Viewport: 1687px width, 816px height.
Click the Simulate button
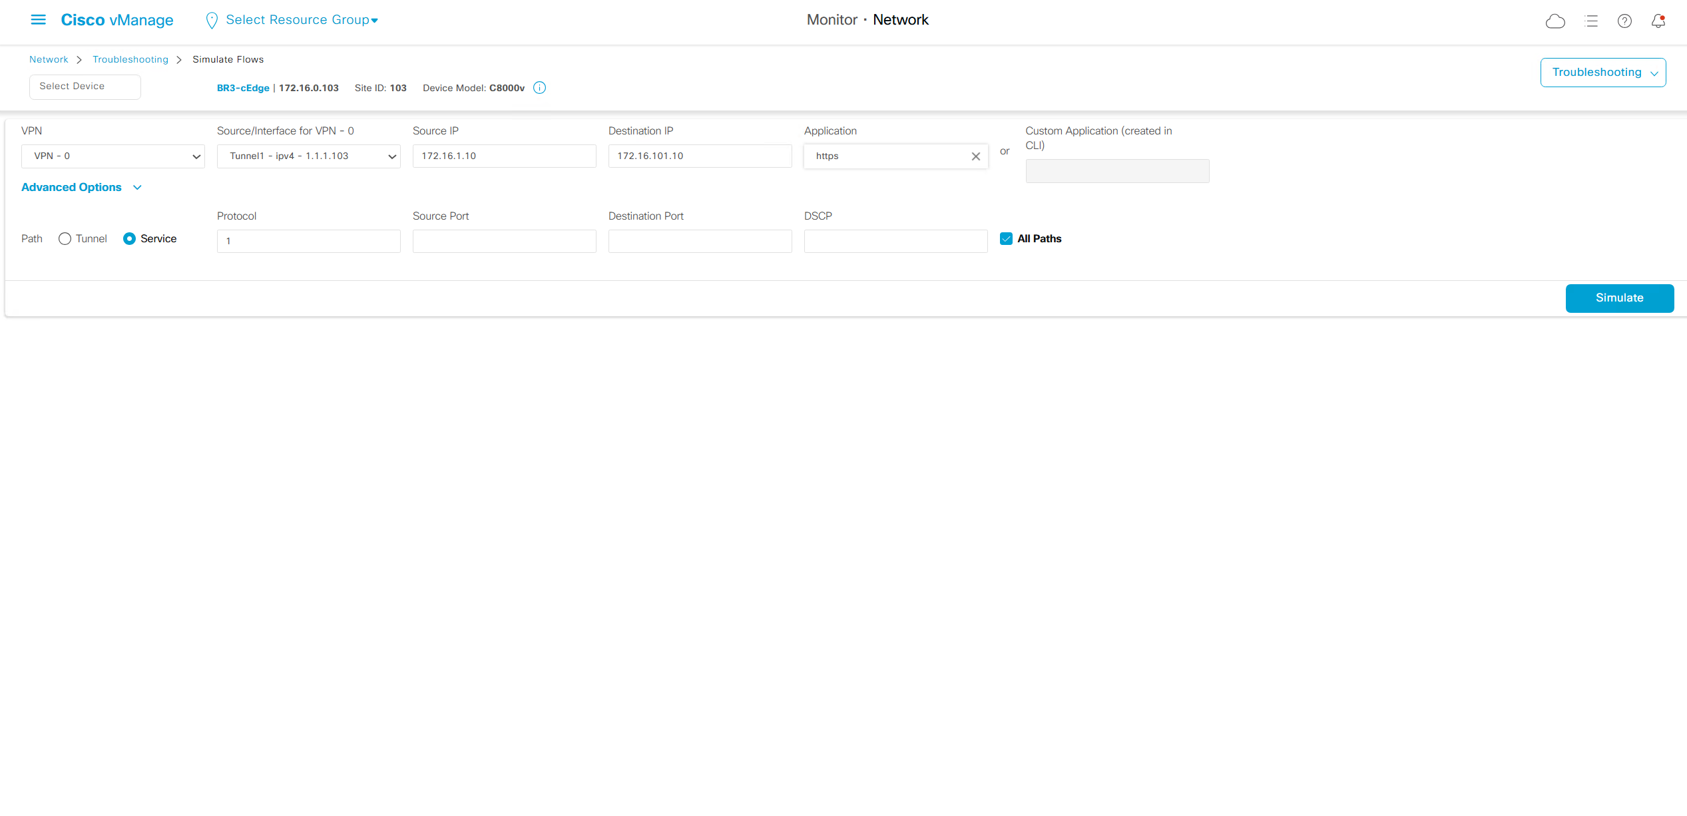coord(1619,298)
